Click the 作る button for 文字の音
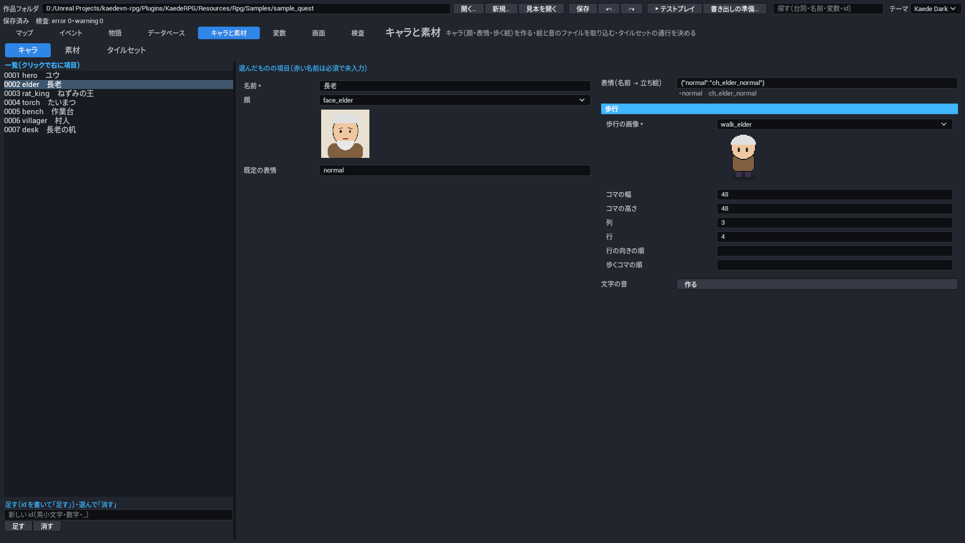This screenshot has width=965, height=543. click(817, 284)
